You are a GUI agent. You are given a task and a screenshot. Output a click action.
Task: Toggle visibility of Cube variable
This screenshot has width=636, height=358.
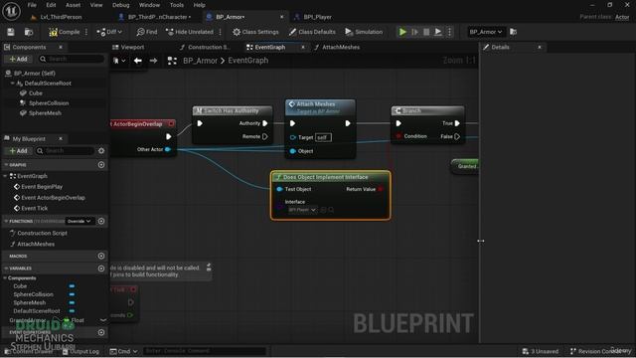72,286
